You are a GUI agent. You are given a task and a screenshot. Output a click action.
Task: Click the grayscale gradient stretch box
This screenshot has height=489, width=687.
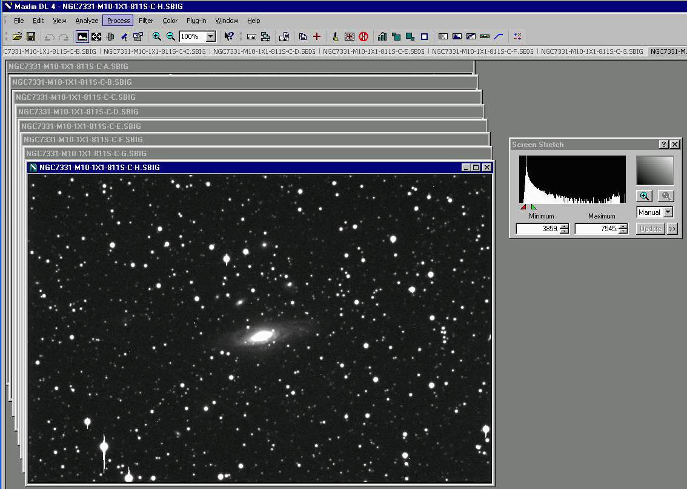coord(655,171)
